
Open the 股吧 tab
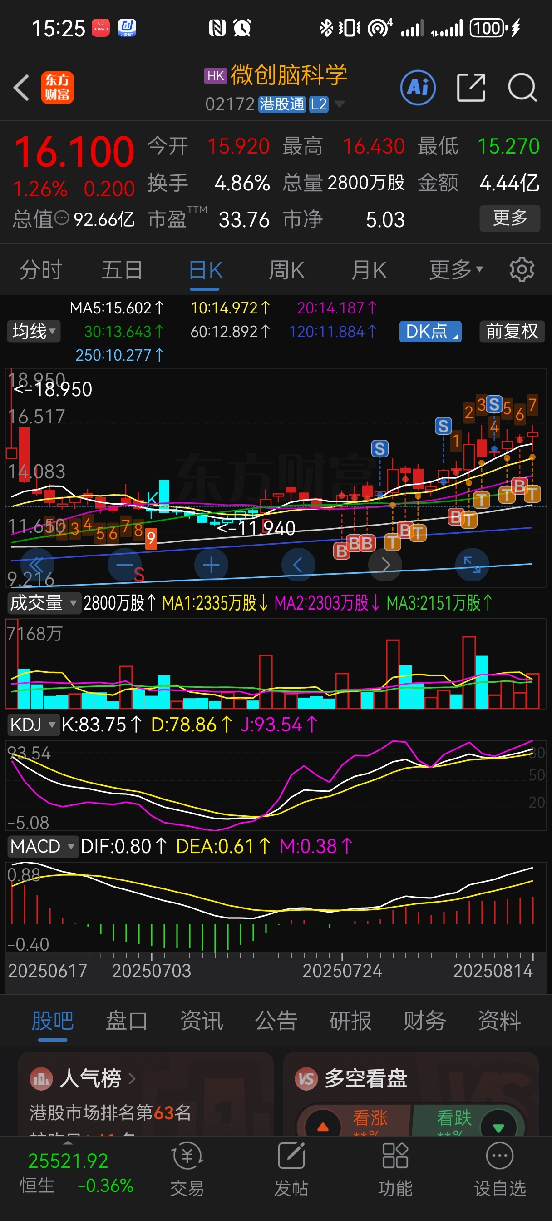pyautogui.click(x=53, y=1021)
